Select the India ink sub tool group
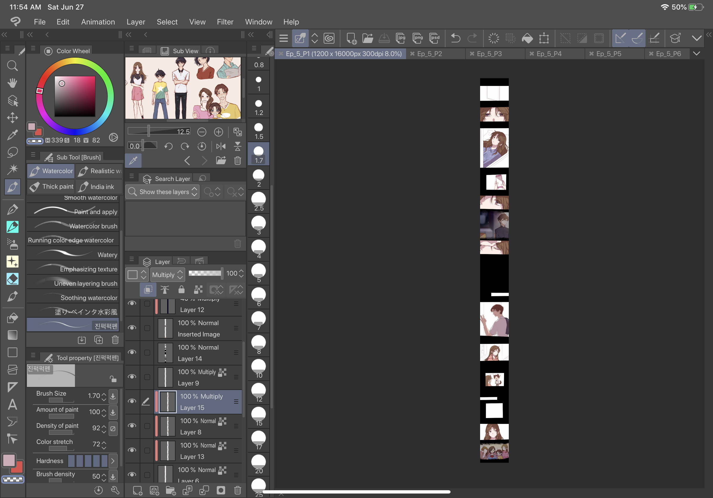This screenshot has height=498, width=713. [99, 187]
